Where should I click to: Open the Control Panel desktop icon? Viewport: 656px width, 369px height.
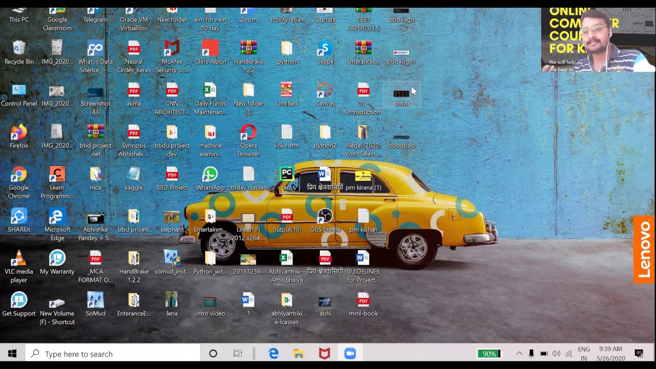pyautogui.click(x=19, y=95)
